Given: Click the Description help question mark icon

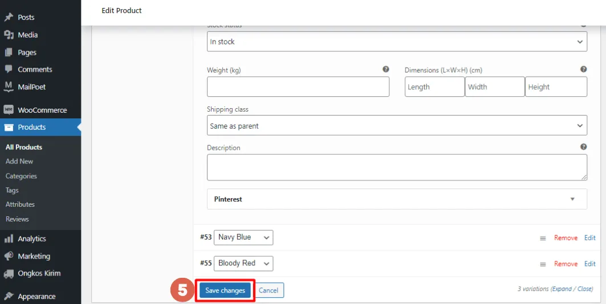Looking at the screenshot, I should 584,147.
